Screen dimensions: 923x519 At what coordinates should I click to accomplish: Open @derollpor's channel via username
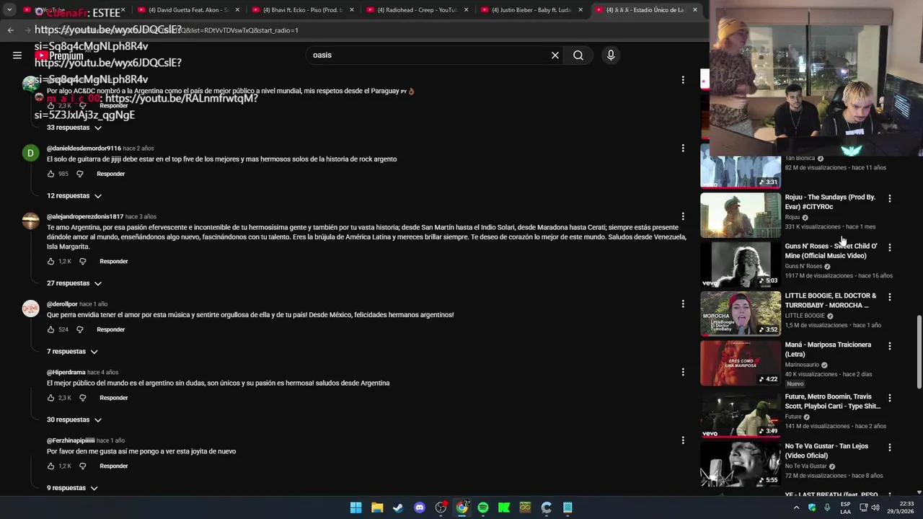[62, 304]
